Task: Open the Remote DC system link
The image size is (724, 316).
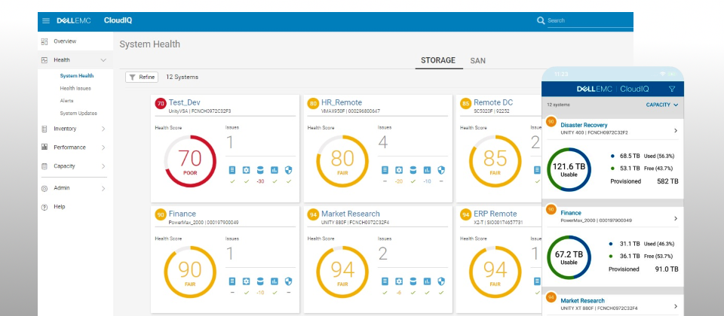Action: [493, 103]
